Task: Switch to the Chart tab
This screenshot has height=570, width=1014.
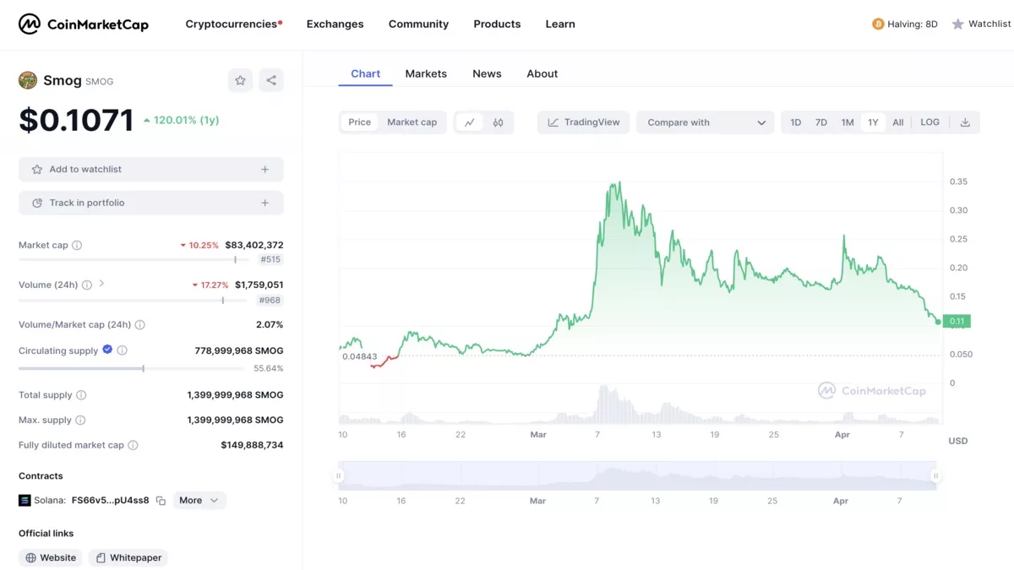Action: (366, 74)
